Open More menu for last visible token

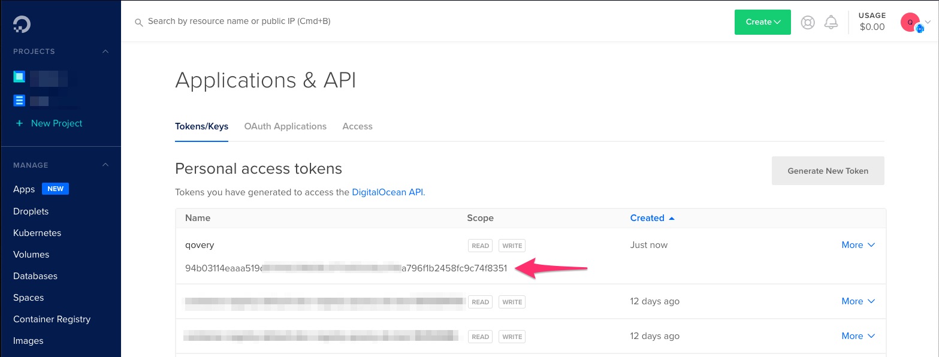(858, 336)
